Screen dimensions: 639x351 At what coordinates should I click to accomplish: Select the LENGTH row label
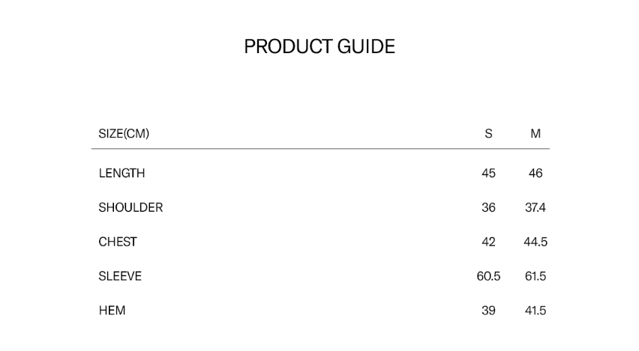pyautogui.click(x=121, y=173)
